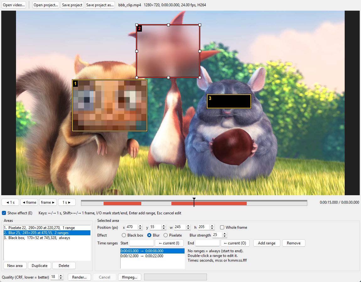Click the Open project button
Screen dimensions: 361x282
(46, 5)
